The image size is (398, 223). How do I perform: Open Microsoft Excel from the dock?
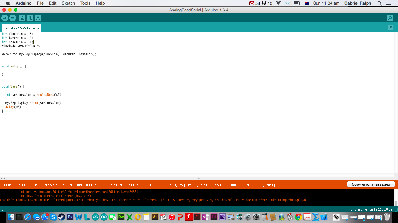[129, 217]
